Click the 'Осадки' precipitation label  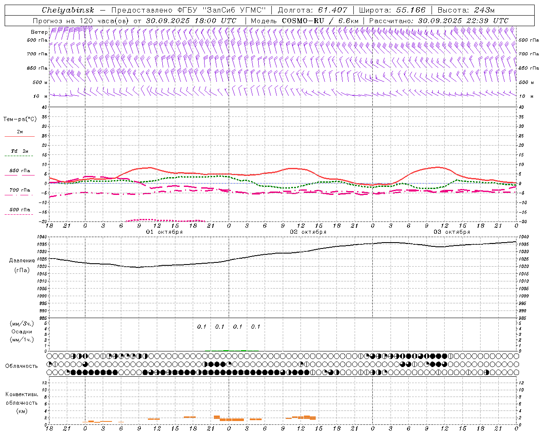pos(22,332)
